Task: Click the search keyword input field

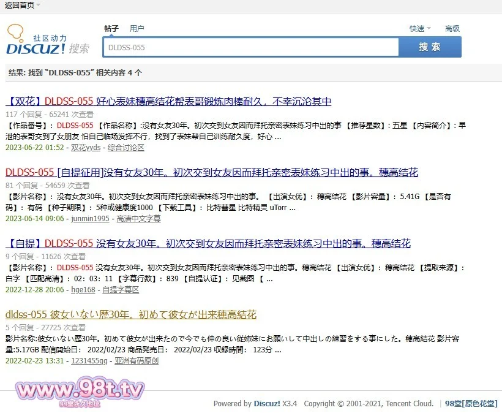Action: pos(250,47)
